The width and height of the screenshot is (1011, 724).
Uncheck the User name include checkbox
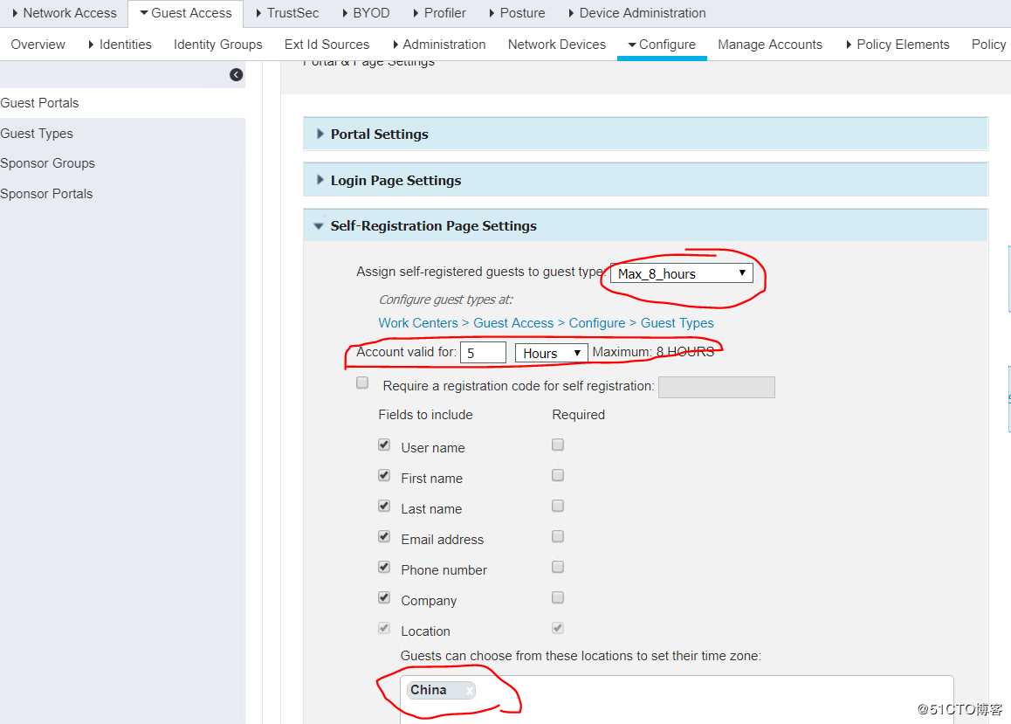coord(384,445)
